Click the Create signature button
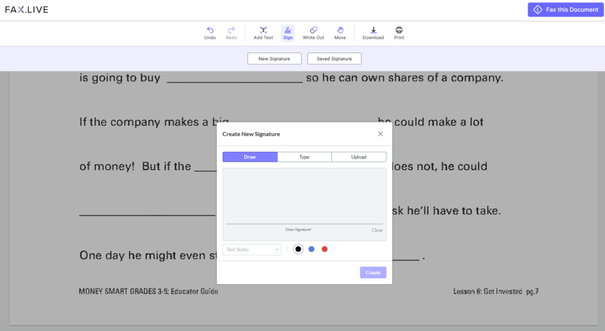Viewport: 605px width, 331px height. tap(373, 272)
